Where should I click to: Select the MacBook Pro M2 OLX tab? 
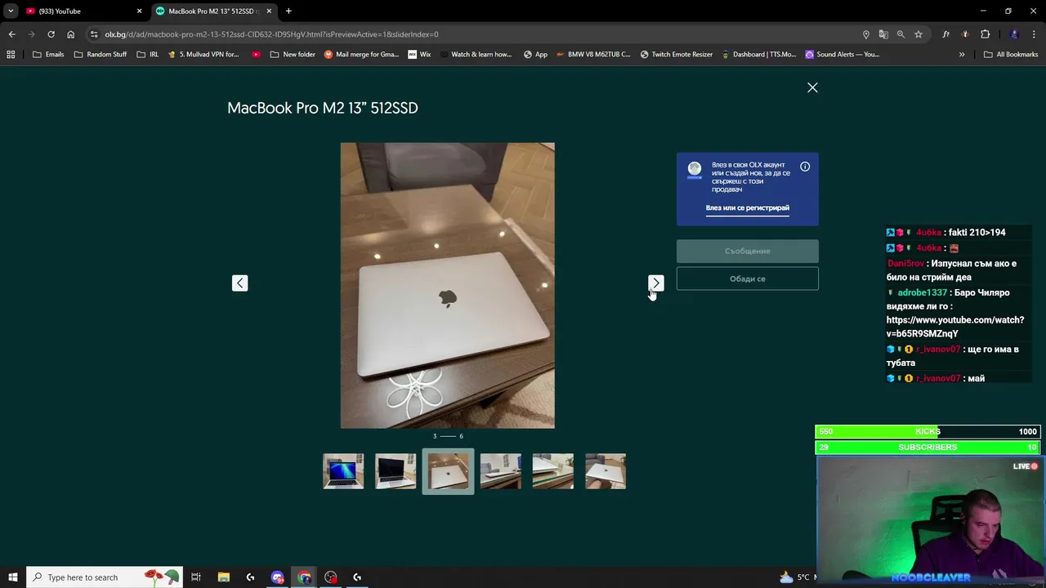(x=214, y=11)
